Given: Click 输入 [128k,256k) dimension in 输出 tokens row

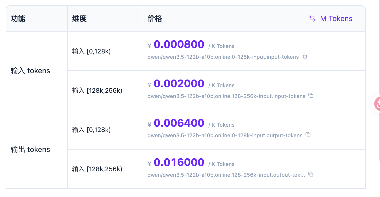Looking at the screenshot, I should [x=97, y=169].
